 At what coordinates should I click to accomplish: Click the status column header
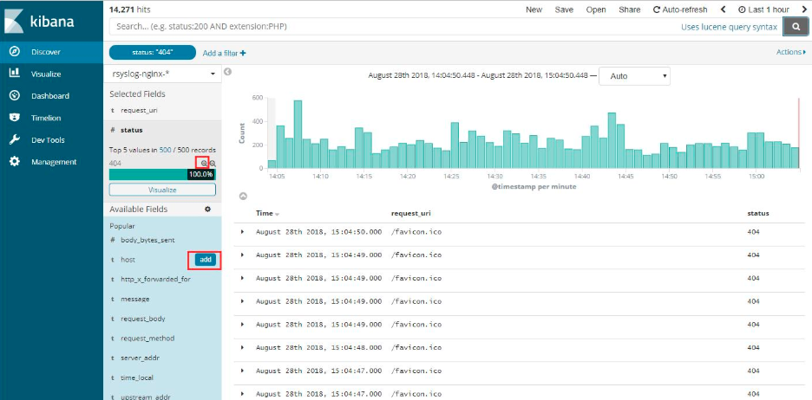point(757,213)
